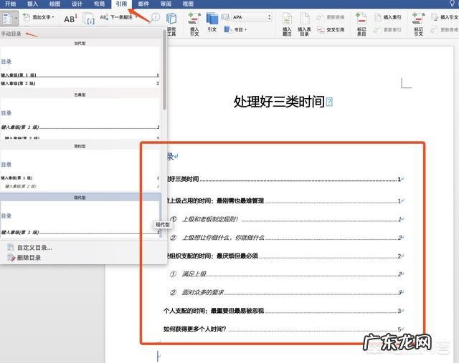Viewport: 459px width, 363px height.
Task: Expand the table of contents dropdown arrow
Action: (x=16, y=19)
